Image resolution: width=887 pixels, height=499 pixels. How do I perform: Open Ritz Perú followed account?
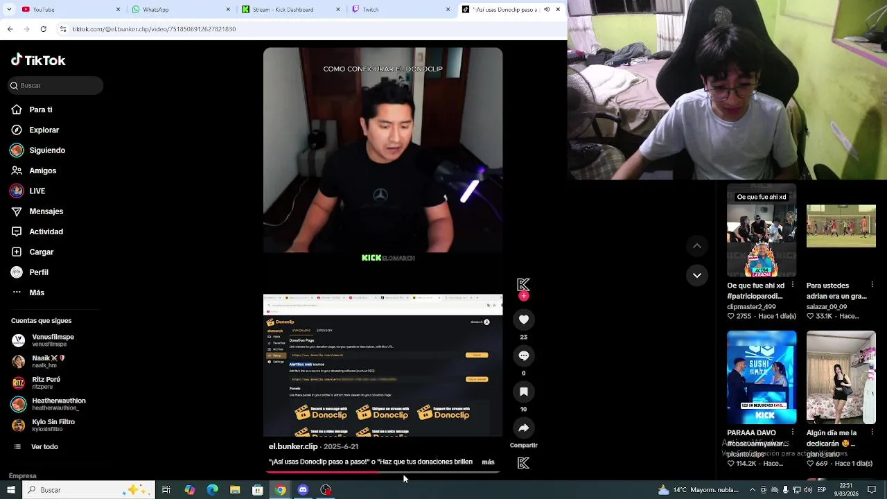pyautogui.click(x=37, y=383)
